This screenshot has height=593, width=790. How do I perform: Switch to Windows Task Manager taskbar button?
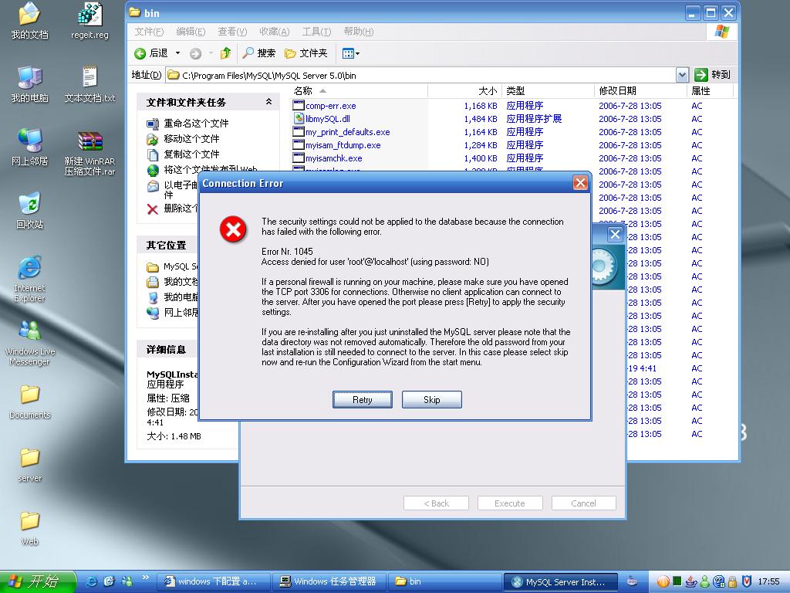(329, 581)
